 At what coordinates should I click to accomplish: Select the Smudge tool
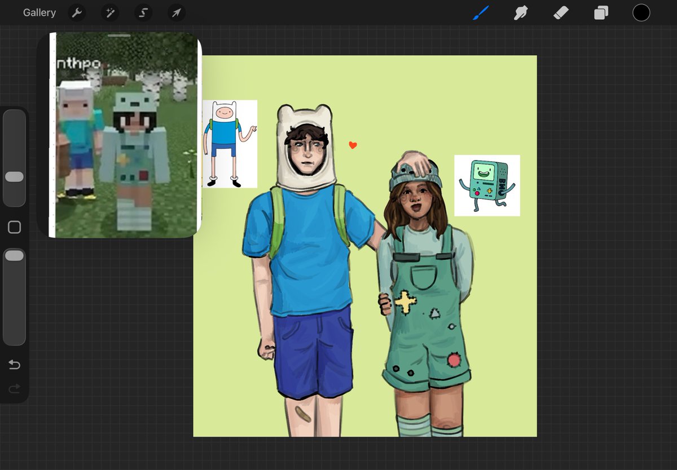click(521, 12)
